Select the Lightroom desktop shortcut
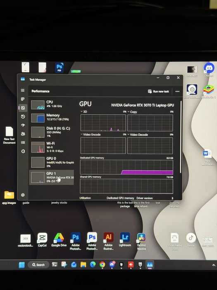This screenshot has width=217, height=290. (x=125, y=240)
